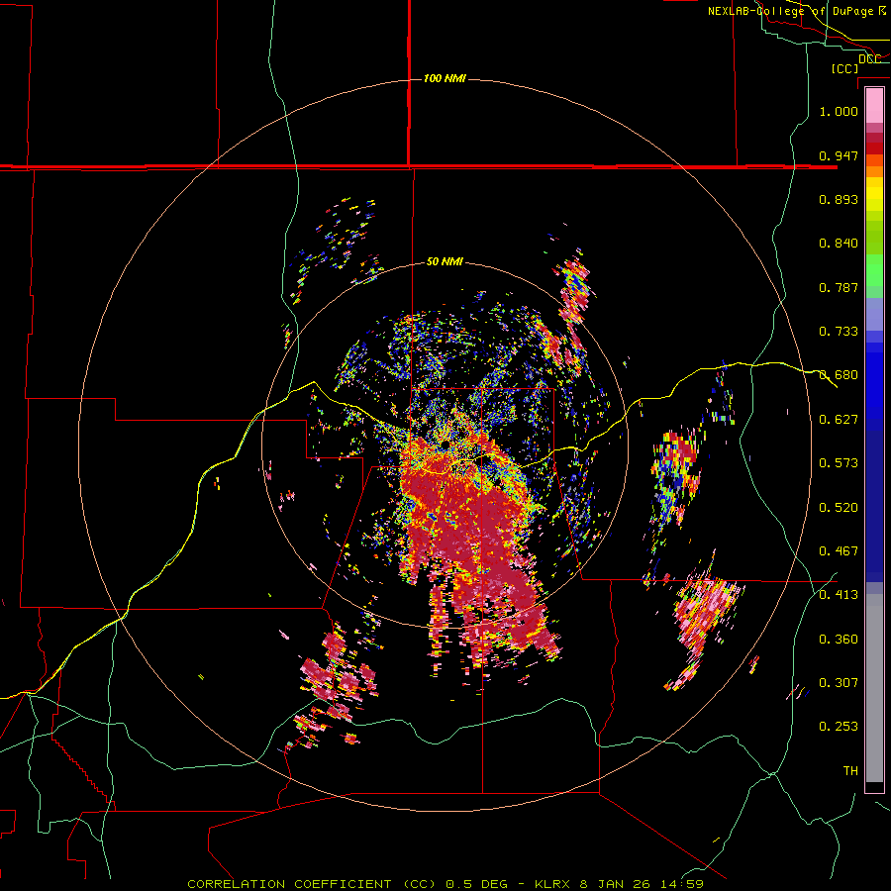Click the 0.627 color scale value

[x=839, y=420]
